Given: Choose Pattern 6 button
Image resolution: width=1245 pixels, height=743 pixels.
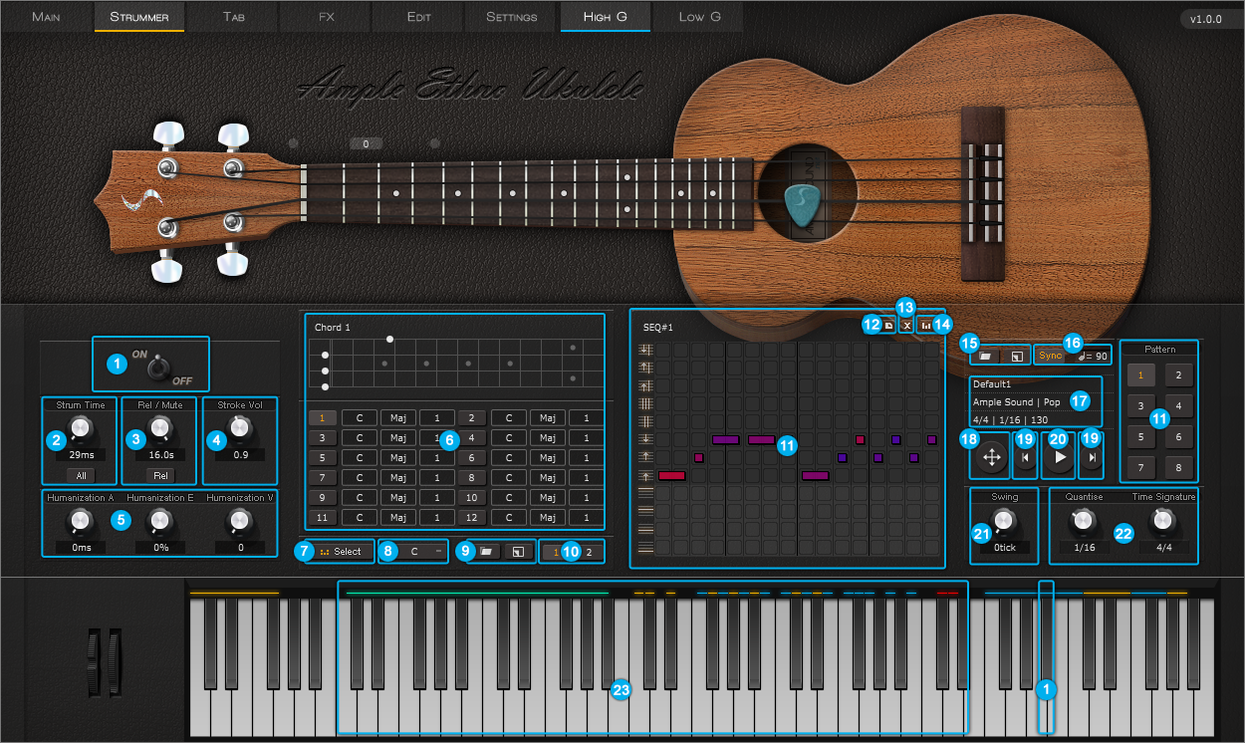Looking at the screenshot, I should (1177, 436).
